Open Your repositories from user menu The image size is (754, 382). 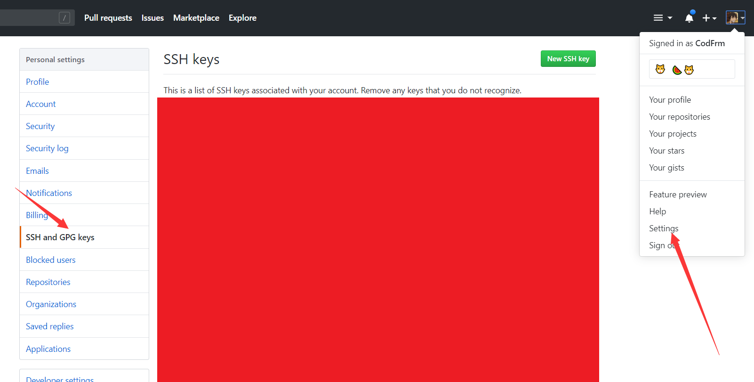click(x=679, y=117)
